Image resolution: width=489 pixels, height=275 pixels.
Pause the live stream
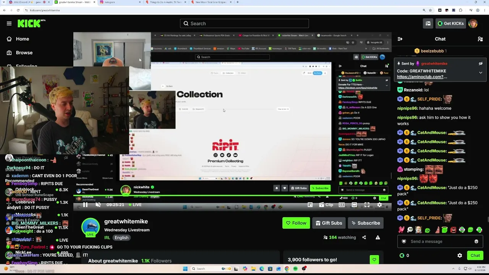(x=85, y=205)
